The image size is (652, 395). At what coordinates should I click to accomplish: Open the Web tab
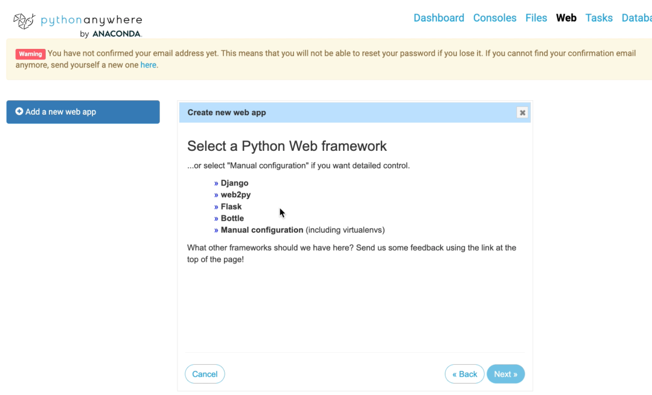coord(566,17)
